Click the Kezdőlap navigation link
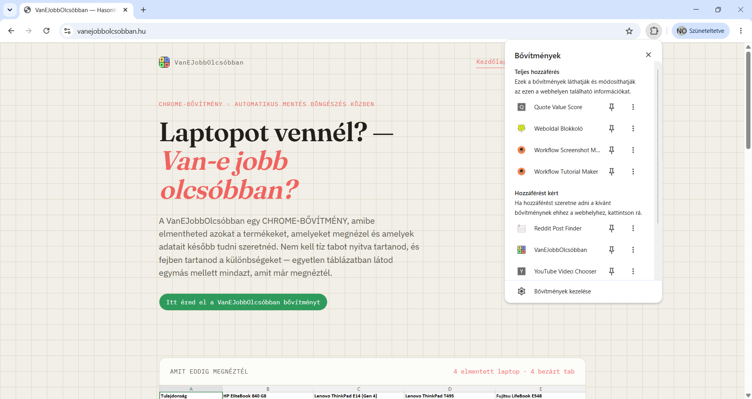Image resolution: width=752 pixels, height=399 pixels. coord(490,62)
